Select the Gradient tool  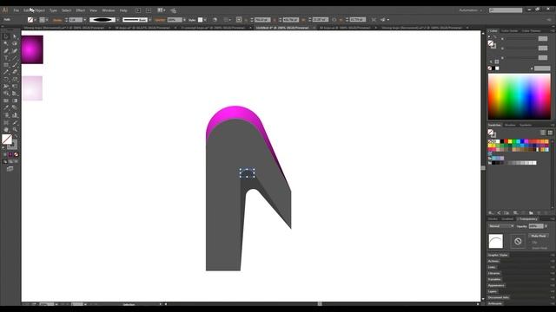tap(15, 101)
